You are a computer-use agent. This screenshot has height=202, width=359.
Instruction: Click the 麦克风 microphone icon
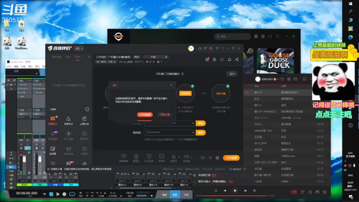(x=174, y=157)
